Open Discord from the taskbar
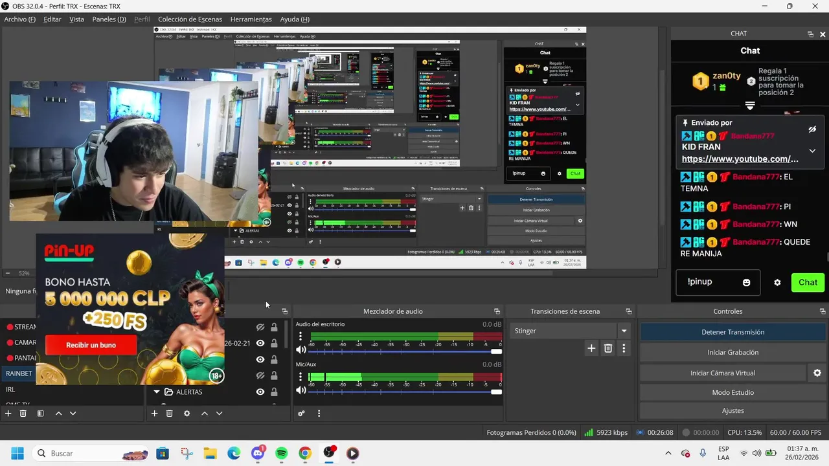This screenshot has width=829, height=466. tap(258, 454)
